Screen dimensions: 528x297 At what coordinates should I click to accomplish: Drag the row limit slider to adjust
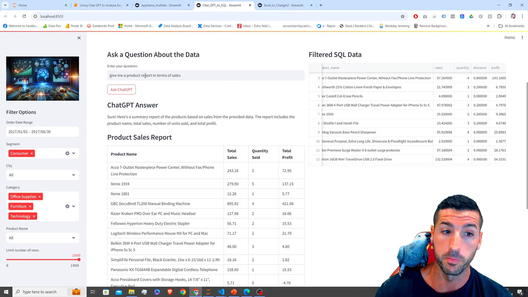79,260
